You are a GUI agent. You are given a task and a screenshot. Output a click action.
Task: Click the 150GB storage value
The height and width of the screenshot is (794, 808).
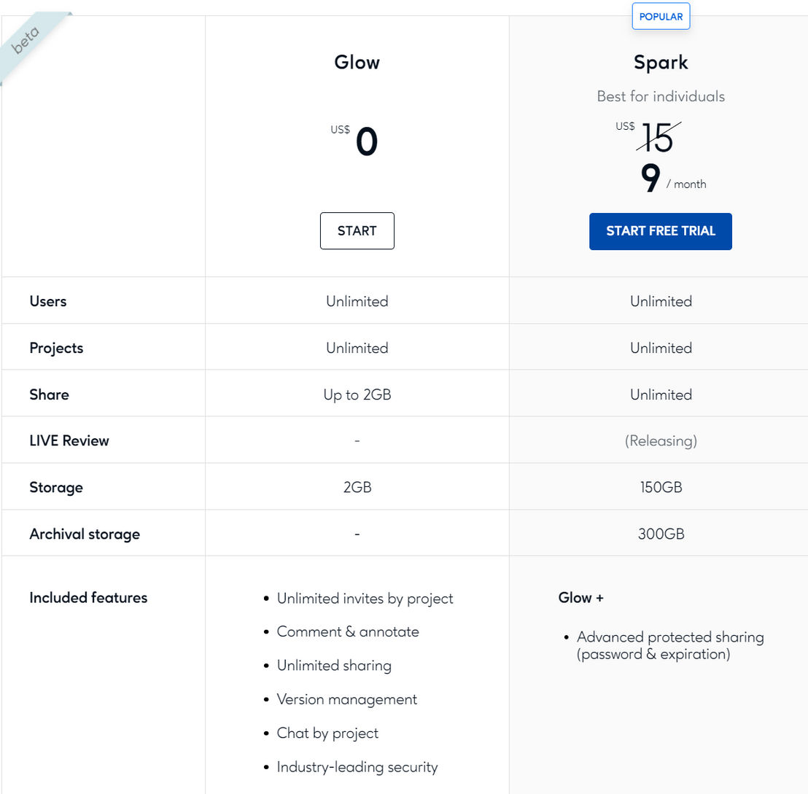(661, 488)
